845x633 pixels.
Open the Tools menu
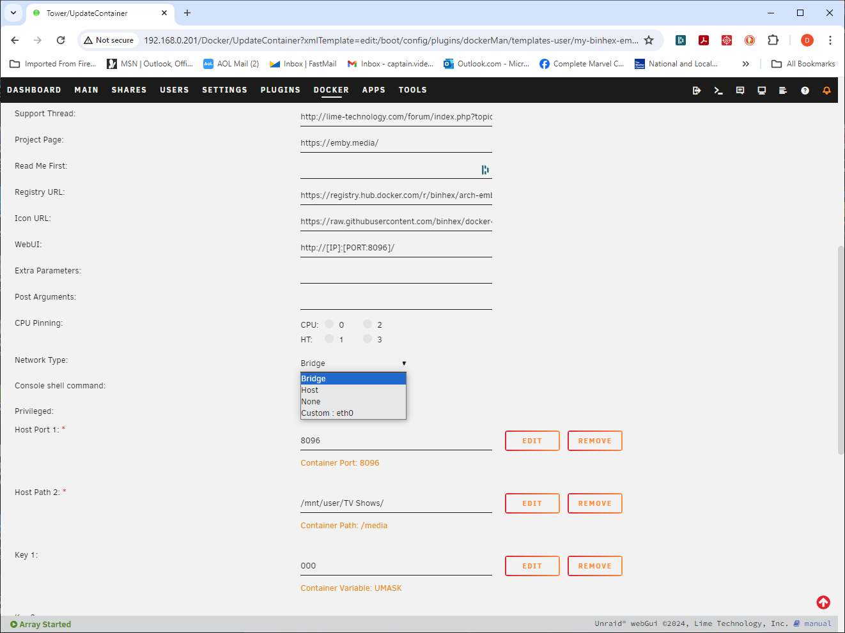click(x=413, y=90)
